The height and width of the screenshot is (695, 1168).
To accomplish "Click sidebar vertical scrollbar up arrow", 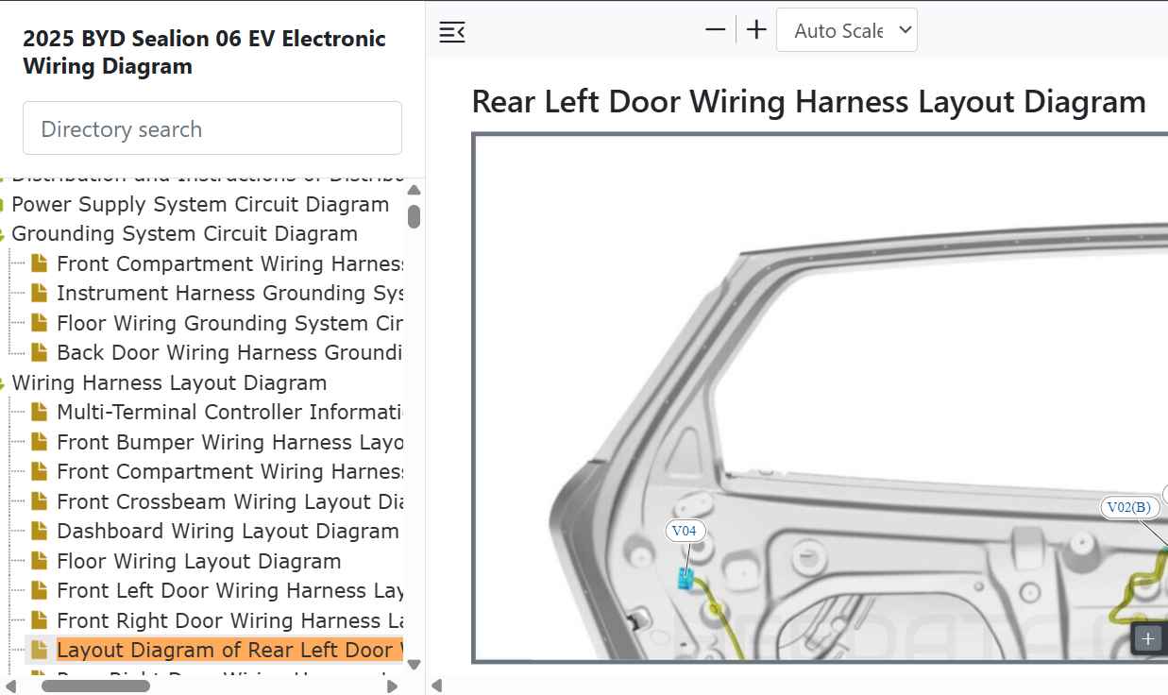I will tap(414, 189).
